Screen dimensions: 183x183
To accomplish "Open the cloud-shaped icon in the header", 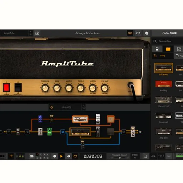I will pyautogui.click(x=146, y=33).
